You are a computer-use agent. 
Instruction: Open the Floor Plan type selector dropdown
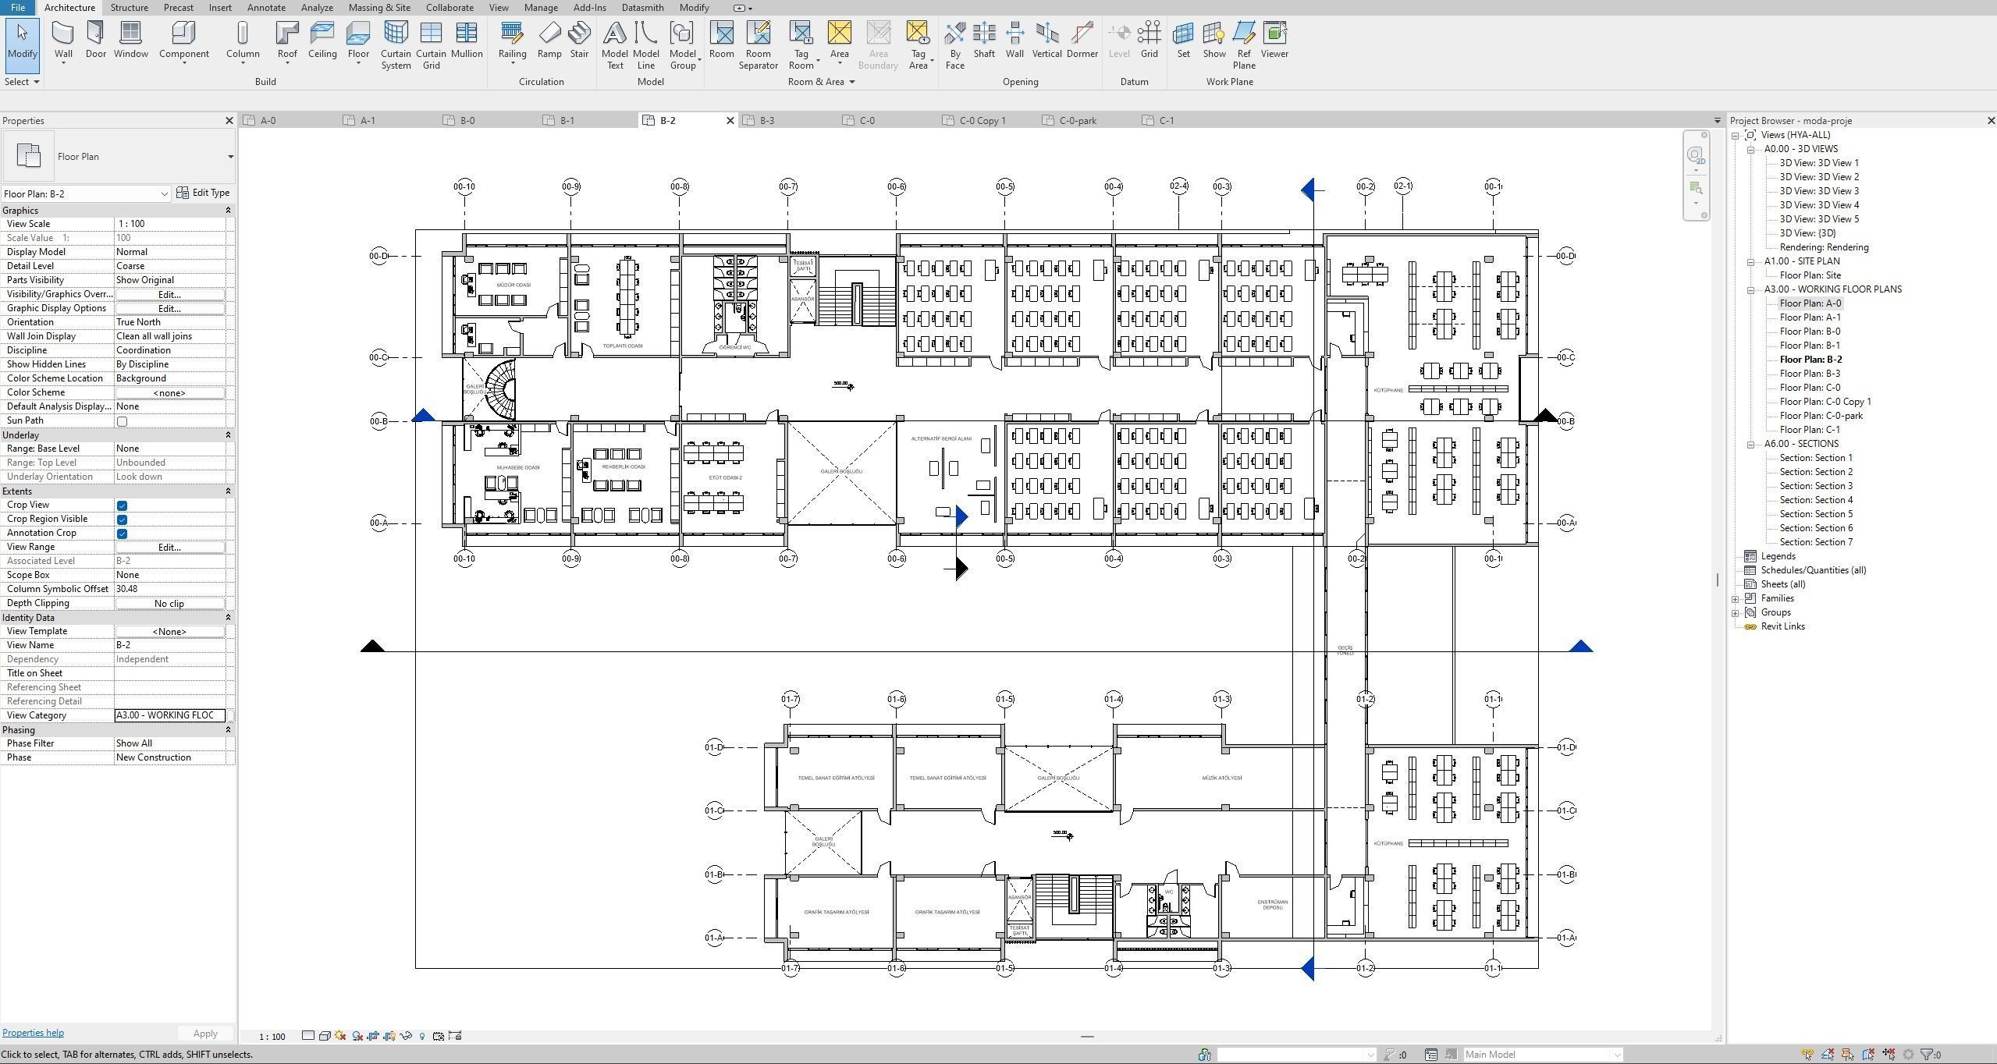229,156
